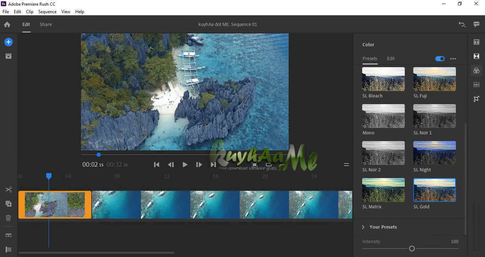Open the Color panel more options dots
The height and width of the screenshot is (257, 485).
[x=453, y=59]
